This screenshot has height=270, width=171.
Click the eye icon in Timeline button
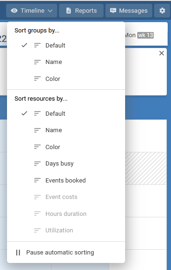[x=14, y=11]
